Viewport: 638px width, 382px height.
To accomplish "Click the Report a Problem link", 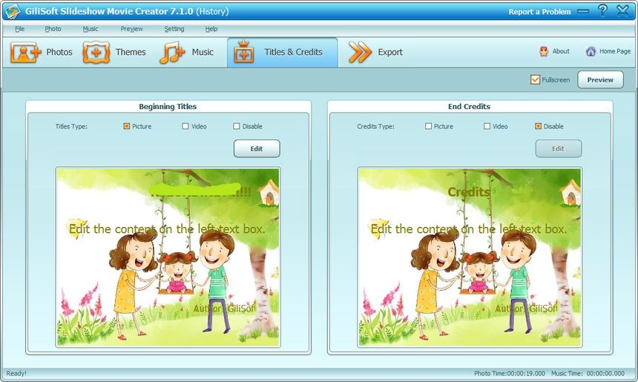I will click(539, 12).
